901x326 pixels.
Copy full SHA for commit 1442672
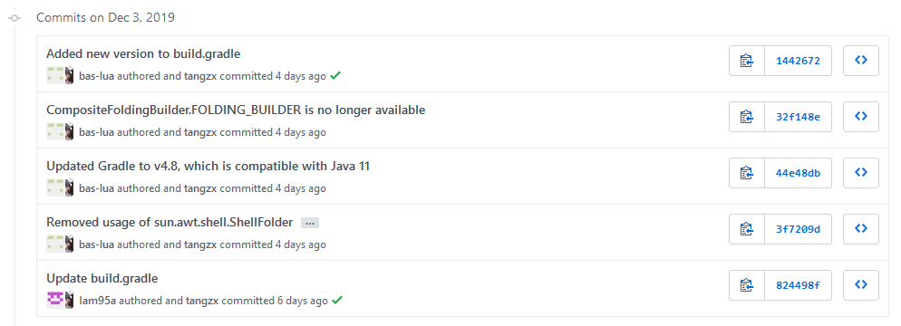(746, 61)
